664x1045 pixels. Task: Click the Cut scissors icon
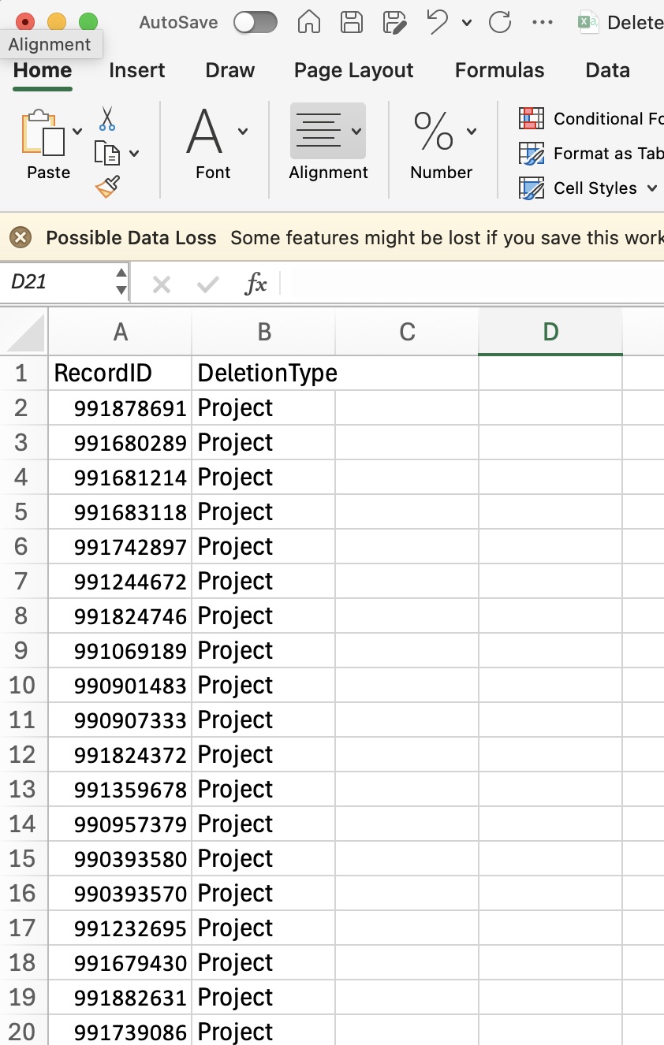[107, 119]
